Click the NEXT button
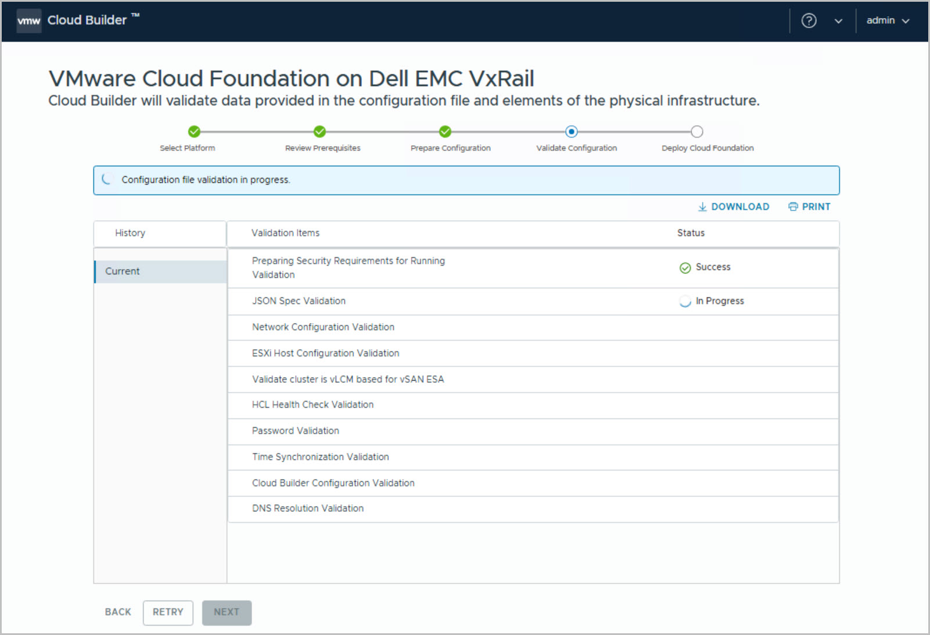The height and width of the screenshot is (635, 930). coord(227,612)
